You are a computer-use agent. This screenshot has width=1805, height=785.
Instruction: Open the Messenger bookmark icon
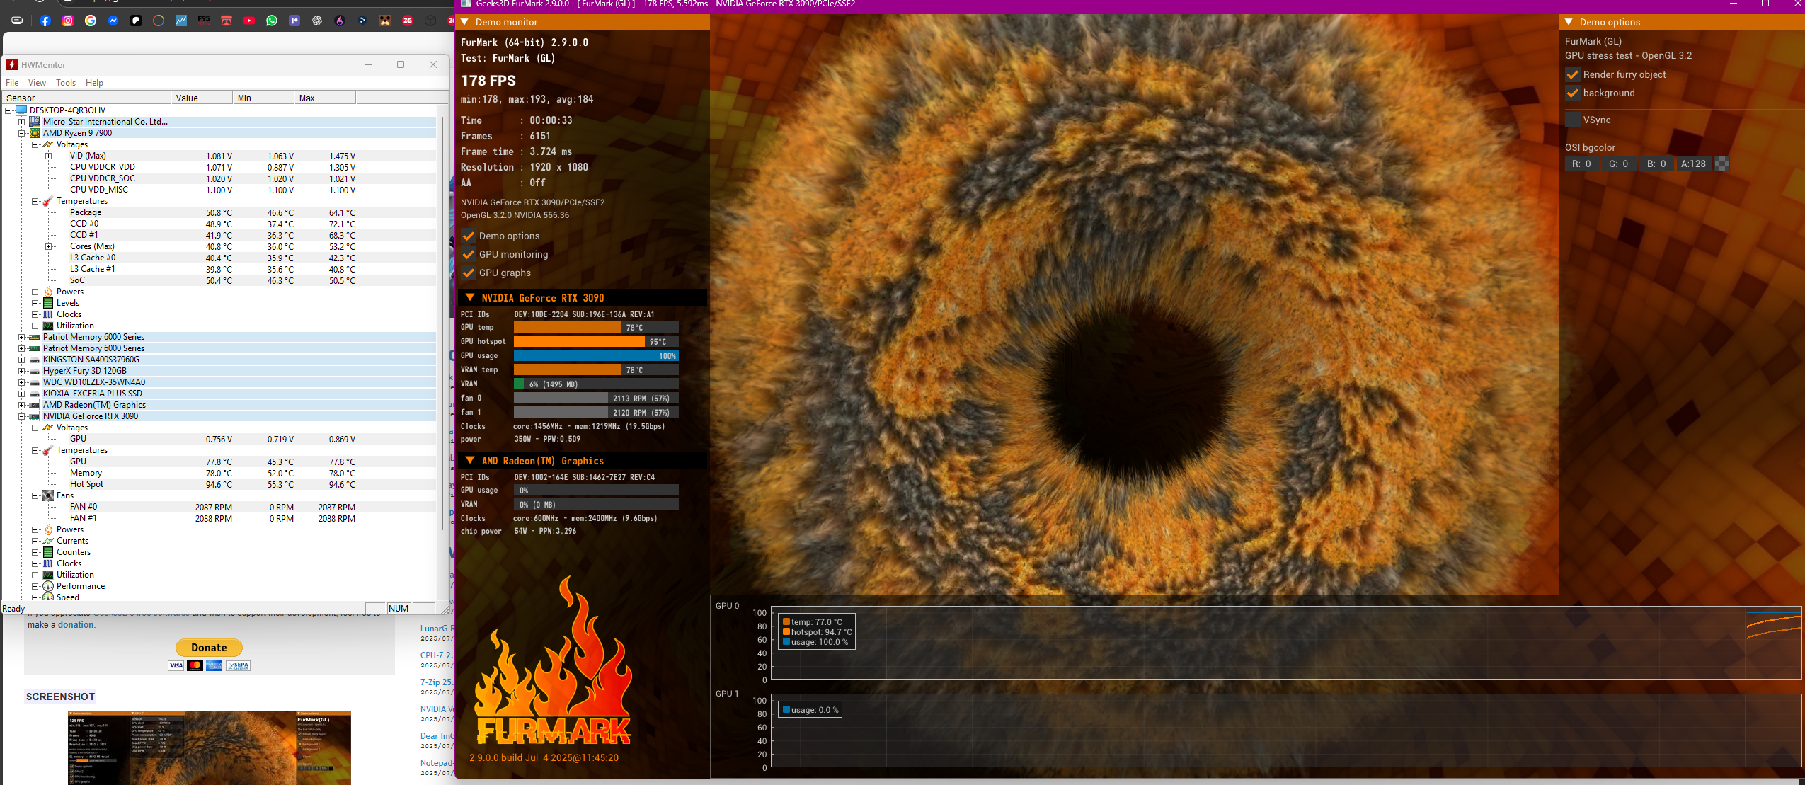coord(113,21)
